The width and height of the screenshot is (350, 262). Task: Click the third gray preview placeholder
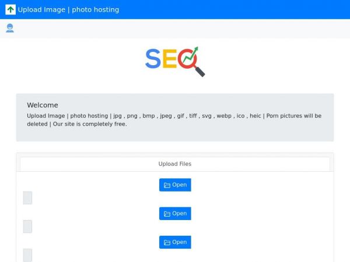tap(27, 255)
